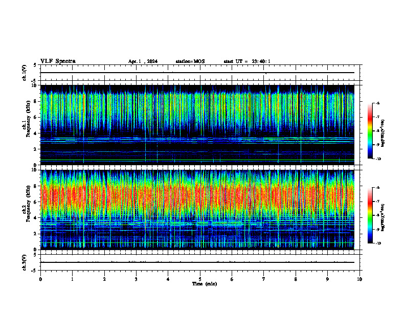This screenshot has height=313, width=405.
Task: Click the ch.1 spectrogram color scale bar
Action: point(370,131)
